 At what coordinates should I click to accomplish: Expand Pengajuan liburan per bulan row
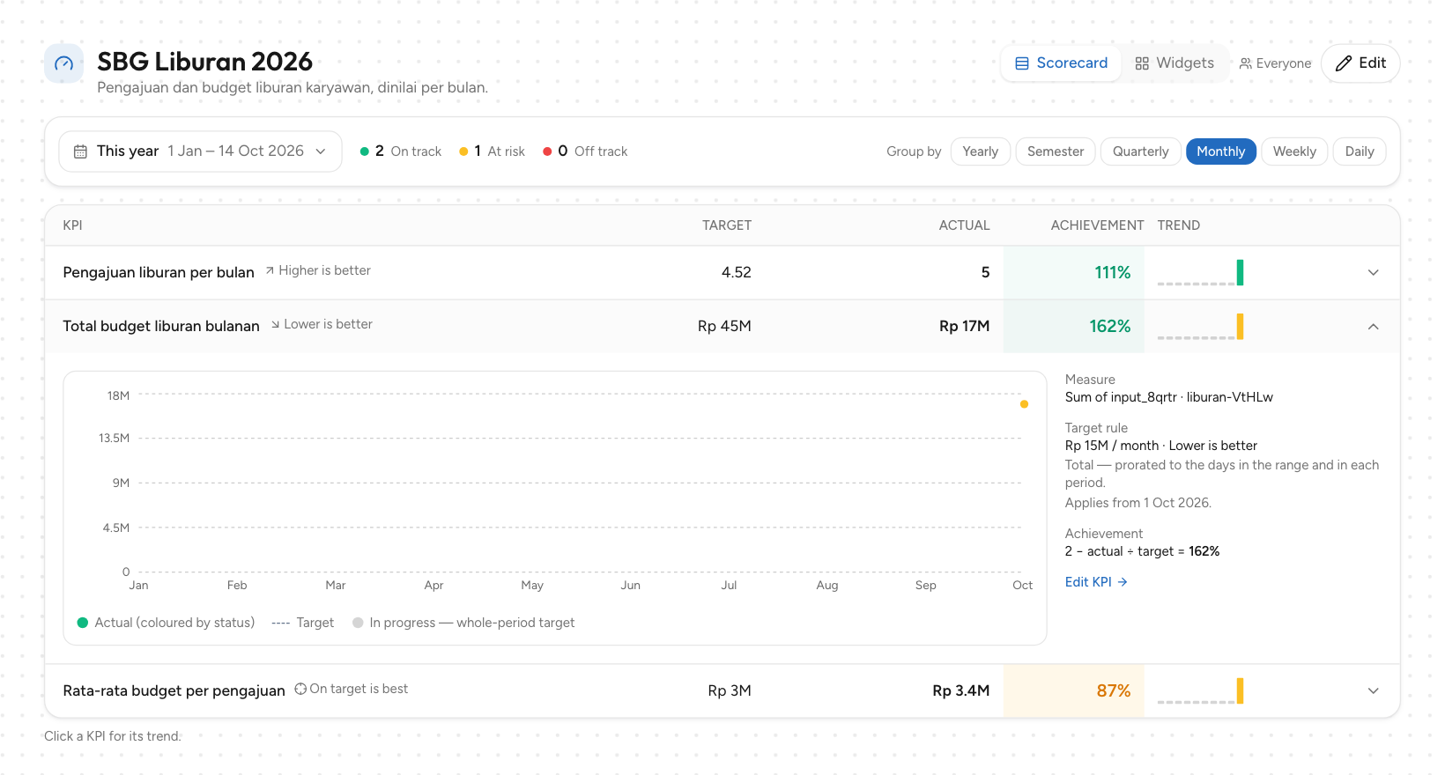pyautogui.click(x=1373, y=272)
